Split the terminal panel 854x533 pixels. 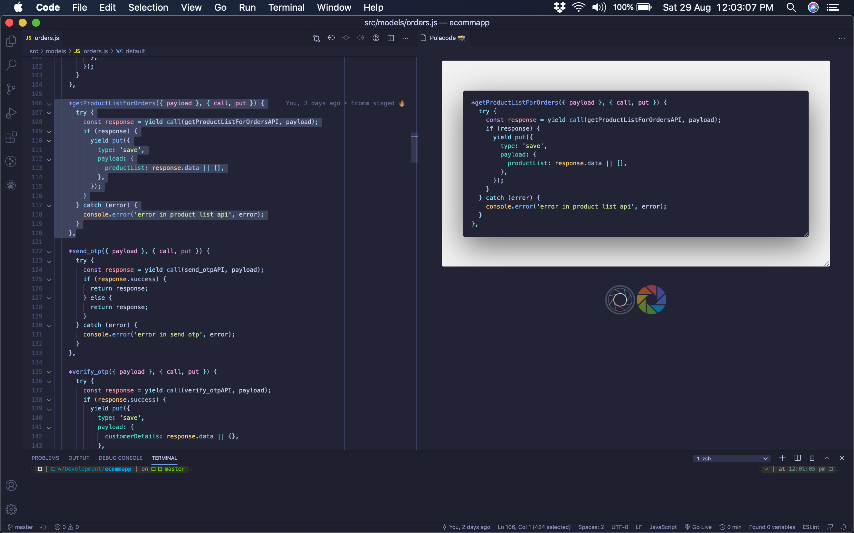[798, 458]
